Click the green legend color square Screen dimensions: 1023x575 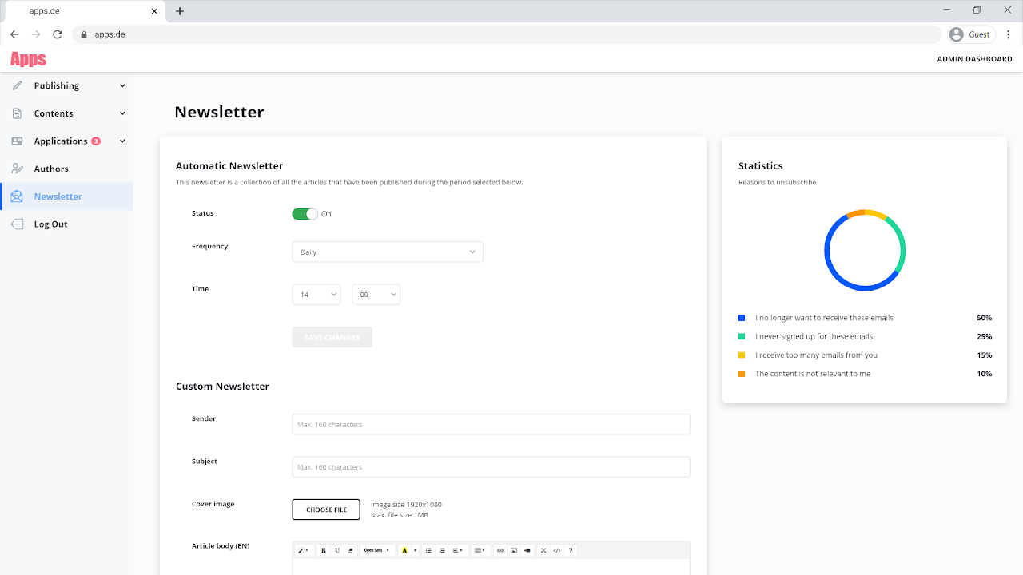pyautogui.click(x=742, y=336)
